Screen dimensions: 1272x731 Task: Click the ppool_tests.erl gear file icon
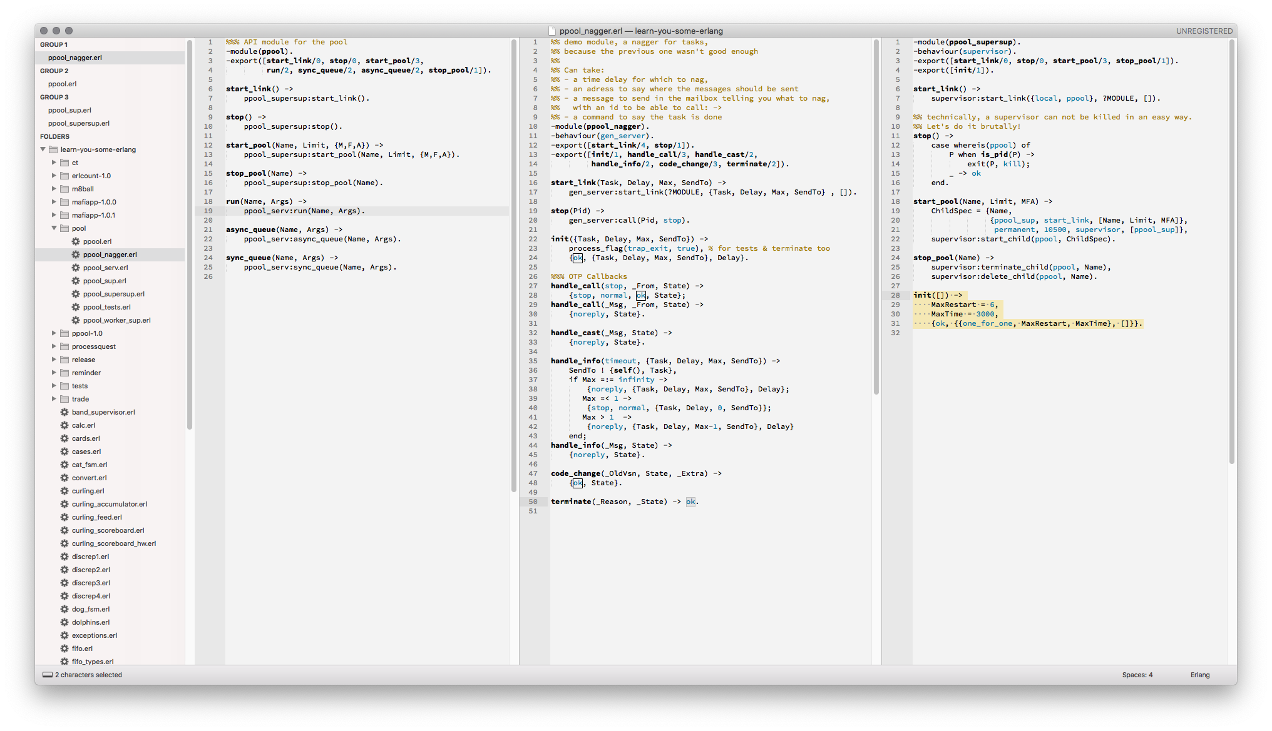76,307
